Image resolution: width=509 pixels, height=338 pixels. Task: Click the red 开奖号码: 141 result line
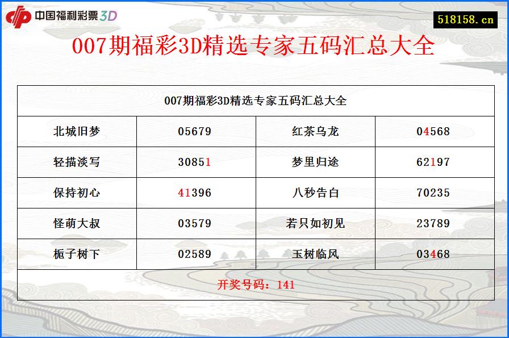[x=256, y=285]
